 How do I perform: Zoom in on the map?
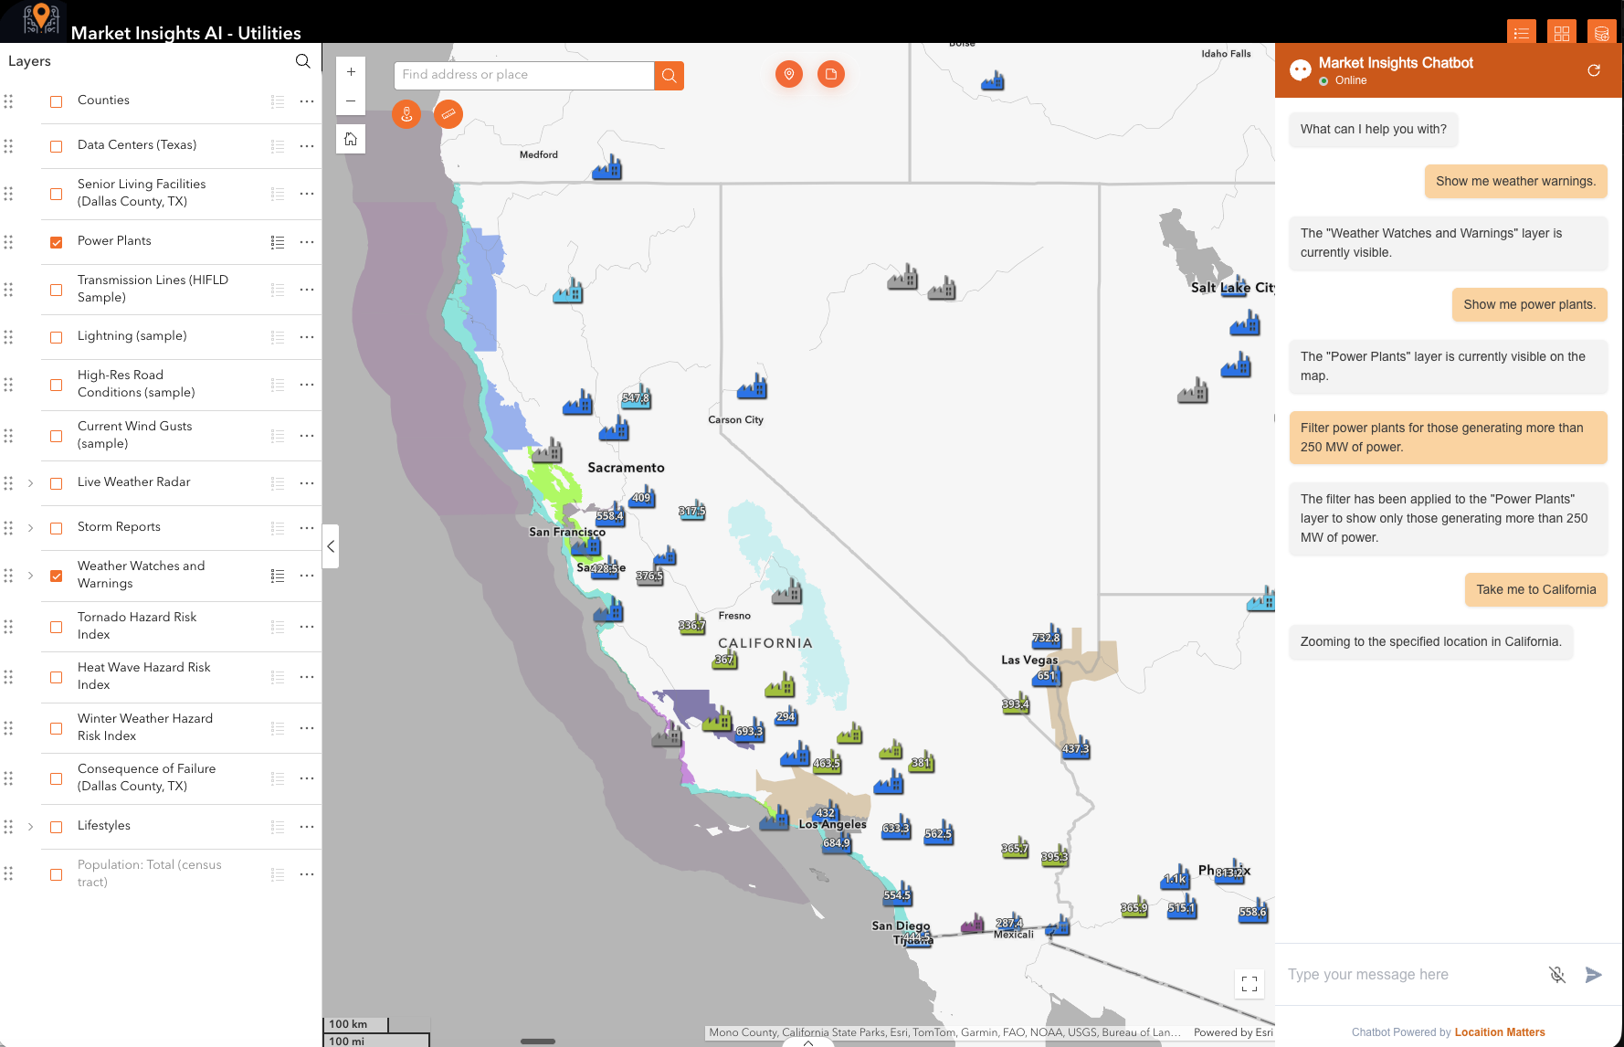click(351, 72)
